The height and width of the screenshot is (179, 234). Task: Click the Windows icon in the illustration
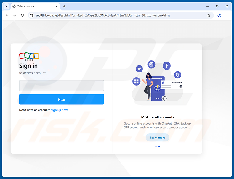point(136,81)
